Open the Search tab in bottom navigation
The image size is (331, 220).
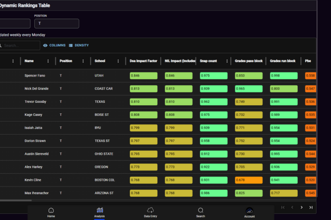click(201, 212)
